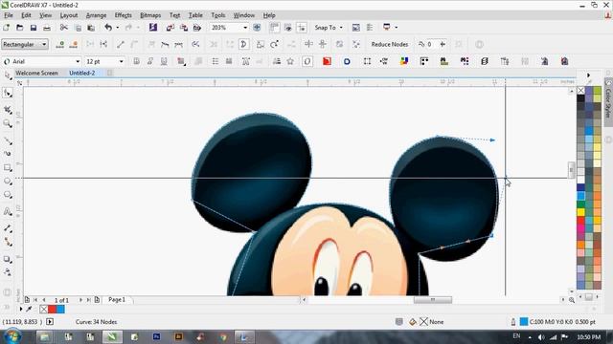Reverse curve direction icon

pos(195,45)
